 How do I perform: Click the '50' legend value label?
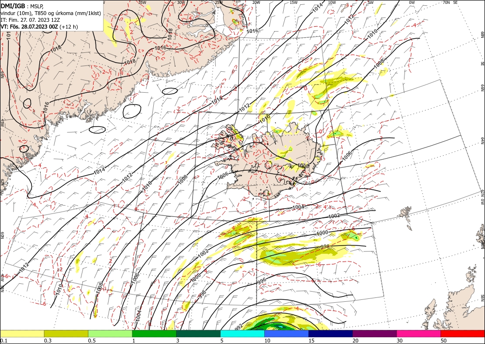[444, 341]
